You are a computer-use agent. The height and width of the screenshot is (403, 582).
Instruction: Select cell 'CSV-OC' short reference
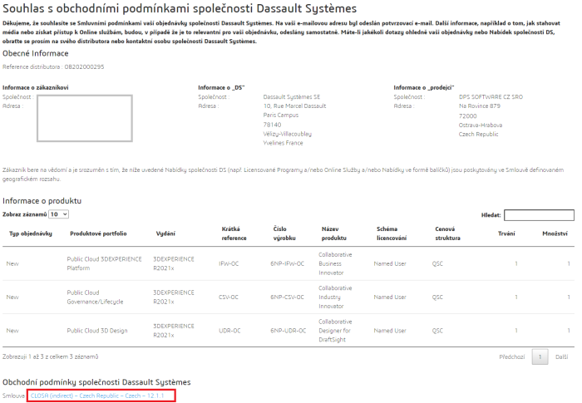(x=229, y=297)
